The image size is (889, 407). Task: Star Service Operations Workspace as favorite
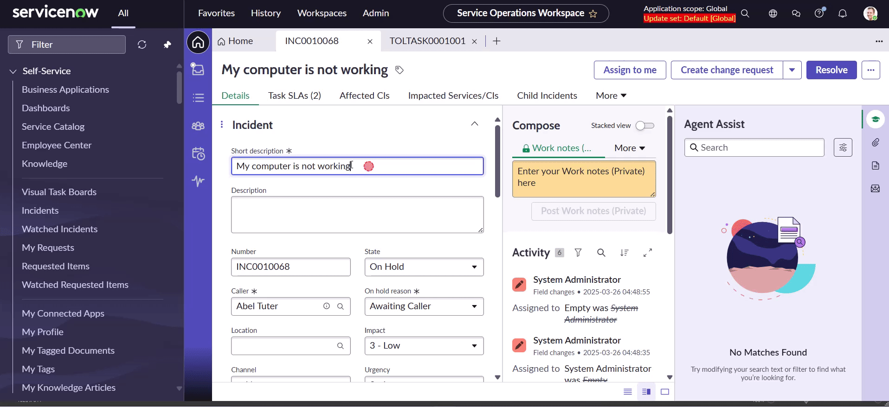click(593, 13)
